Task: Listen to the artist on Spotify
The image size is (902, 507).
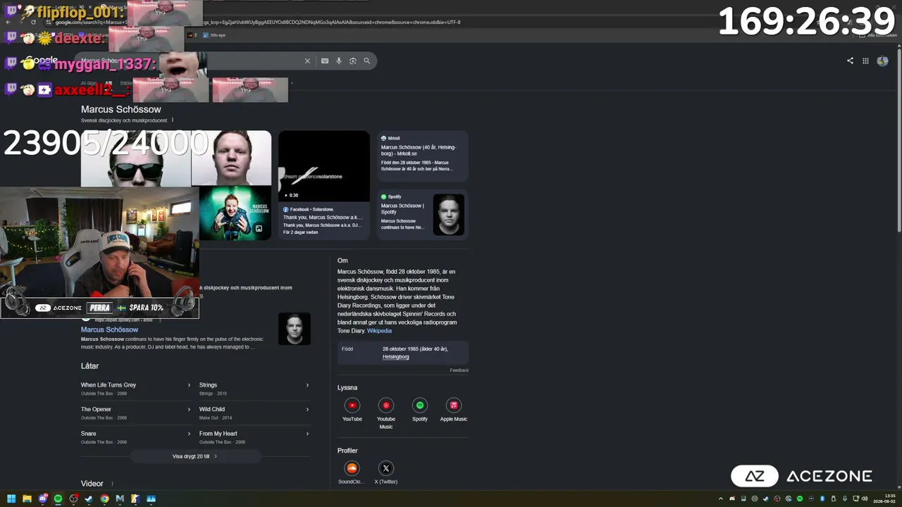Action: tap(420, 409)
